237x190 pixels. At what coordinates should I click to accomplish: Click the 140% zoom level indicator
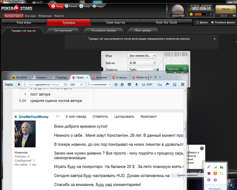point(72,84)
